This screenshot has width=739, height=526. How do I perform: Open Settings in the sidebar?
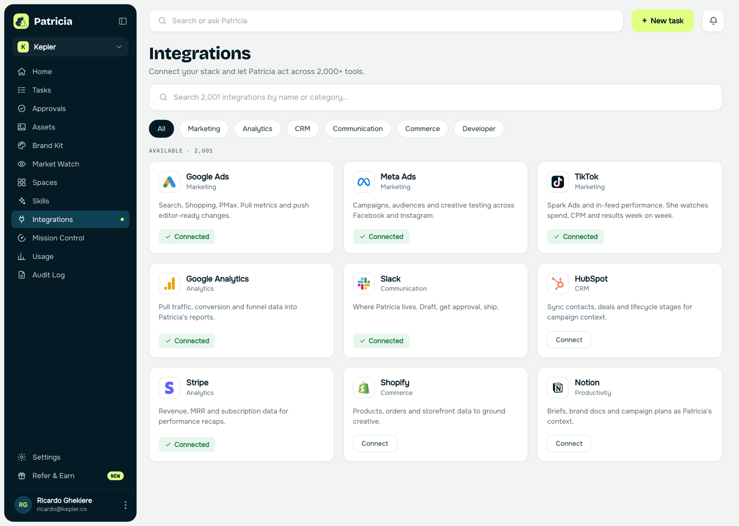70,457
